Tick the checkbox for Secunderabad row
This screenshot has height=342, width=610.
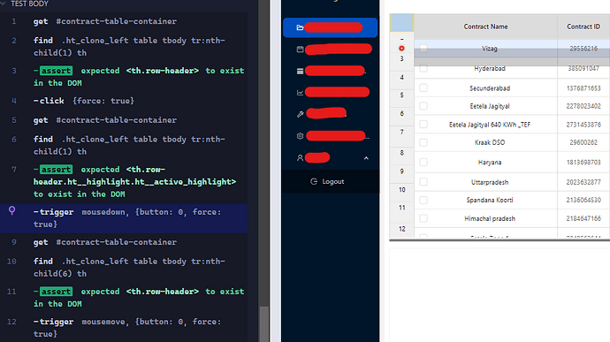(x=423, y=88)
